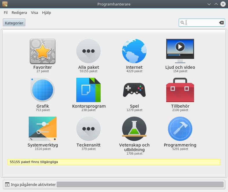The width and height of the screenshot is (228, 192).
Task: Click the '154 paket' count
Action: pyautogui.click(x=180, y=71)
